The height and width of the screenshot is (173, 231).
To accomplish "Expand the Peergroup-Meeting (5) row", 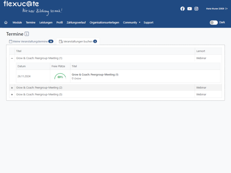I will coord(12,94).
